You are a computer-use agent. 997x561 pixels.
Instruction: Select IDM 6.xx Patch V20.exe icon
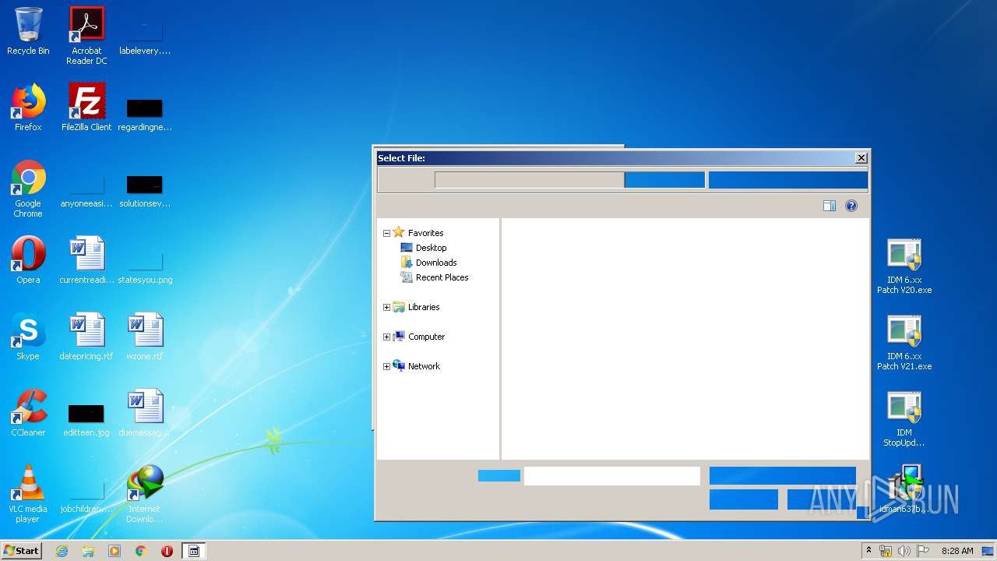click(904, 266)
